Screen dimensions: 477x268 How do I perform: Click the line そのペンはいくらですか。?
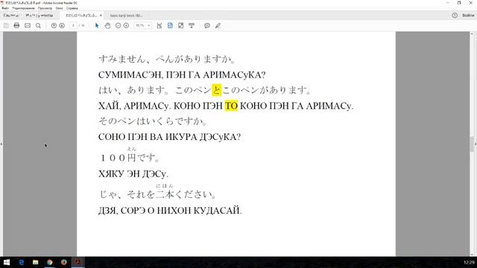tap(152, 121)
